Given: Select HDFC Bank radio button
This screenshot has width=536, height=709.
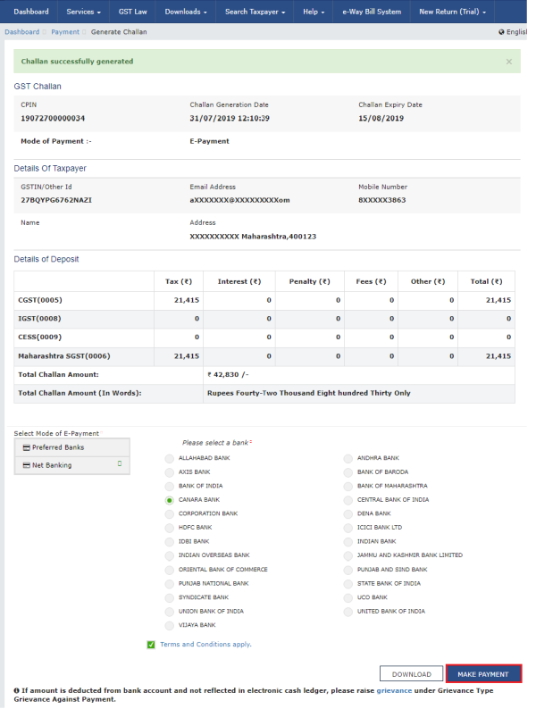Looking at the screenshot, I should (170, 528).
